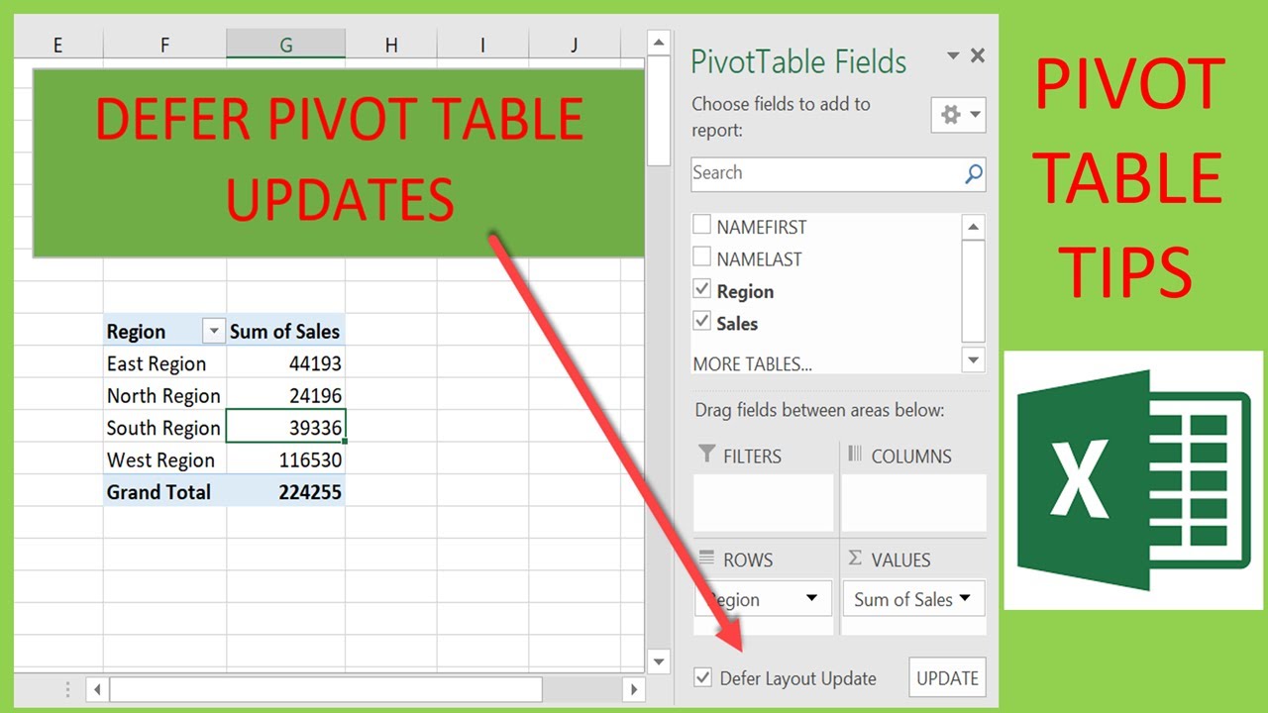Viewport: 1268px width, 713px height.
Task: Select the cell with value 24196
Action: point(285,395)
